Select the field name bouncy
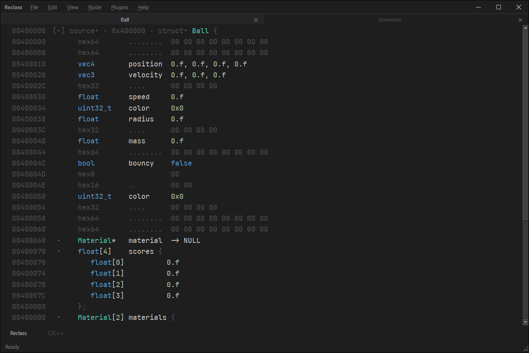The height and width of the screenshot is (353, 529). pyautogui.click(x=141, y=163)
